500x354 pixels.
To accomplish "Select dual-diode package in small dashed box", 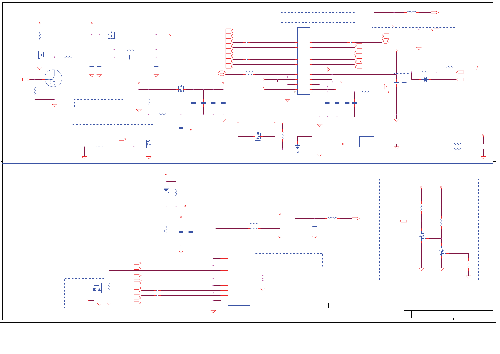I will pos(97,288).
